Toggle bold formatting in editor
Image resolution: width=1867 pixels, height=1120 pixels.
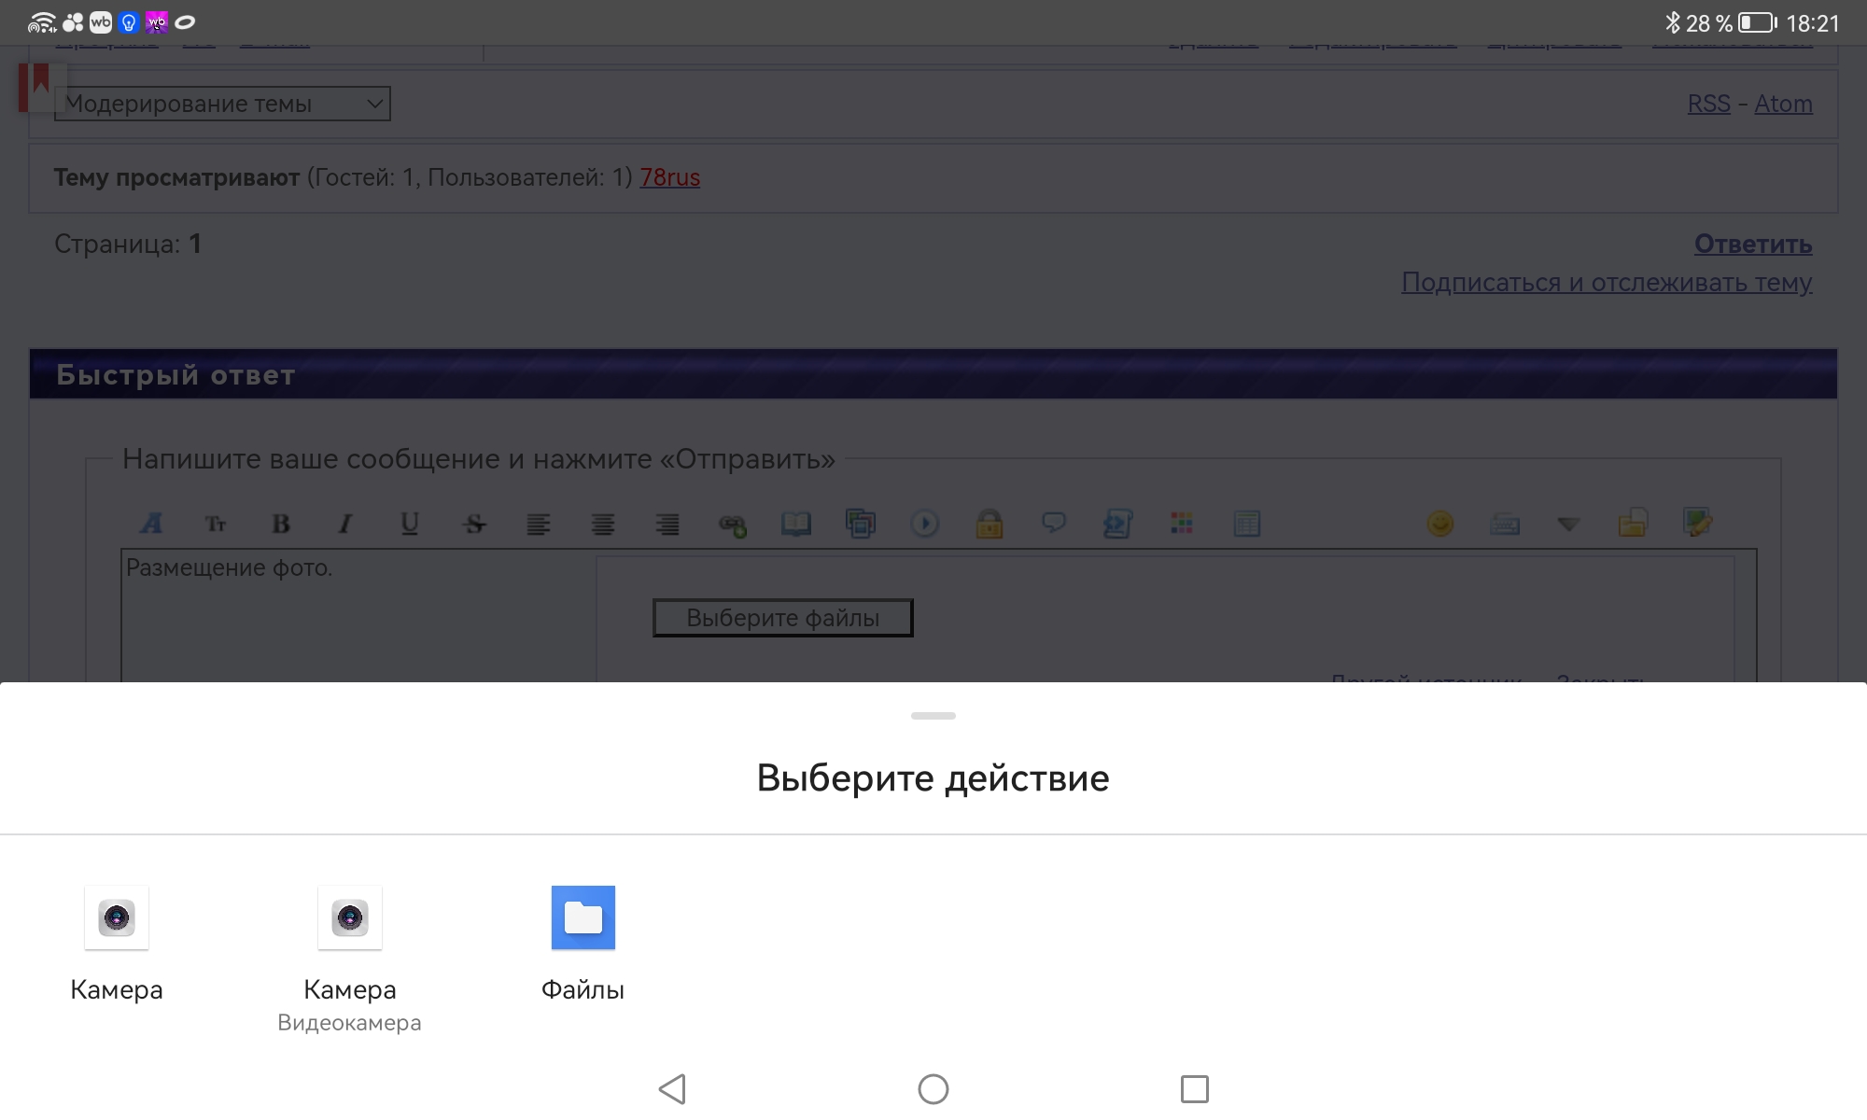[280, 524]
